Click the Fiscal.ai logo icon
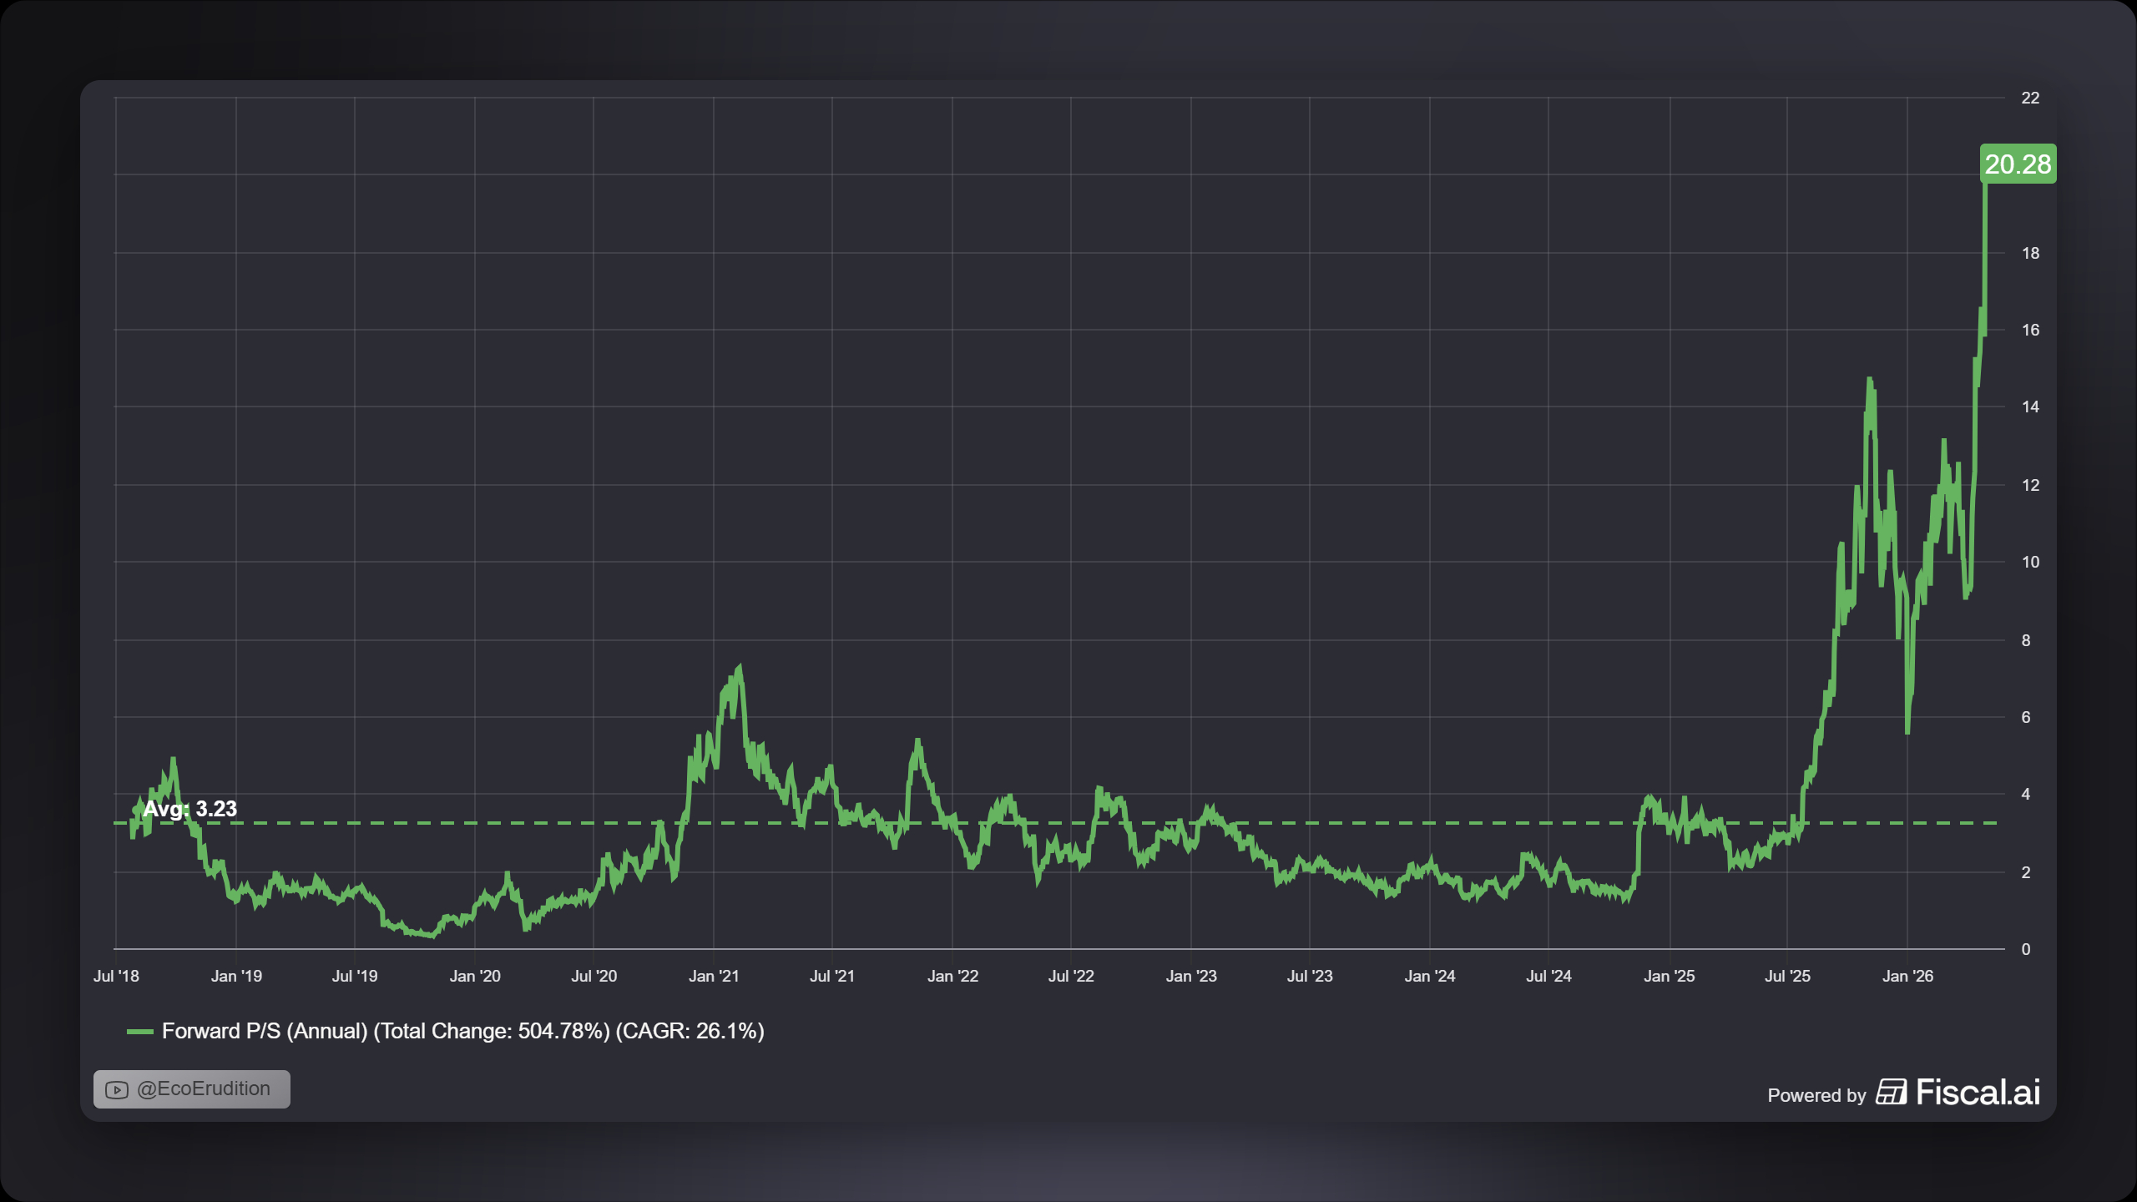Screen dimensions: 2137x1202 [1891, 1092]
